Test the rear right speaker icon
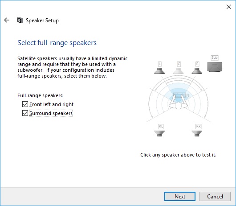This screenshot has height=206, width=236. pos(197,133)
